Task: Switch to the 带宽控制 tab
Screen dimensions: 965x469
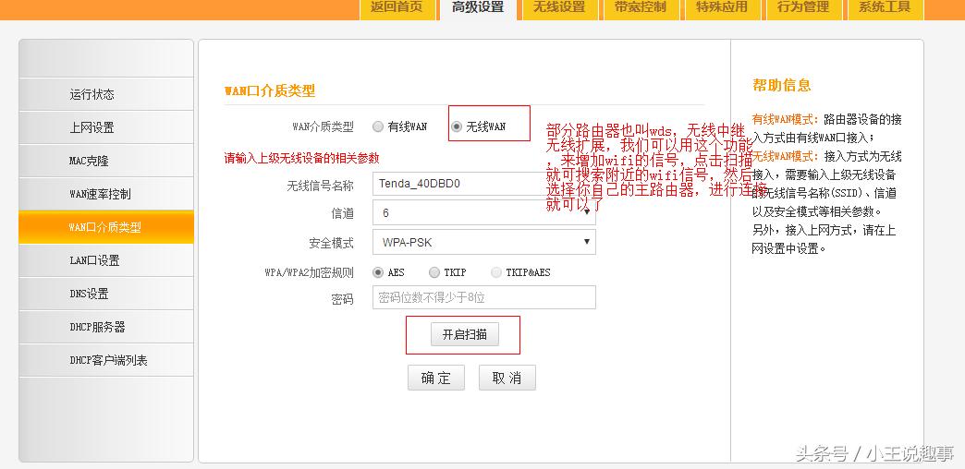Action: click(x=640, y=8)
